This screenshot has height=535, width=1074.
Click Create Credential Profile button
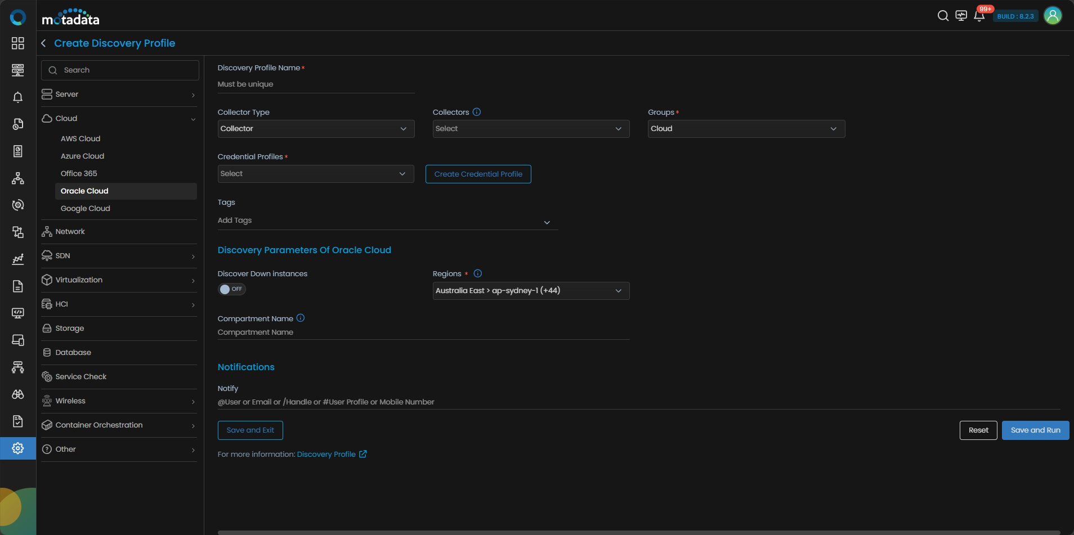click(478, 174)
